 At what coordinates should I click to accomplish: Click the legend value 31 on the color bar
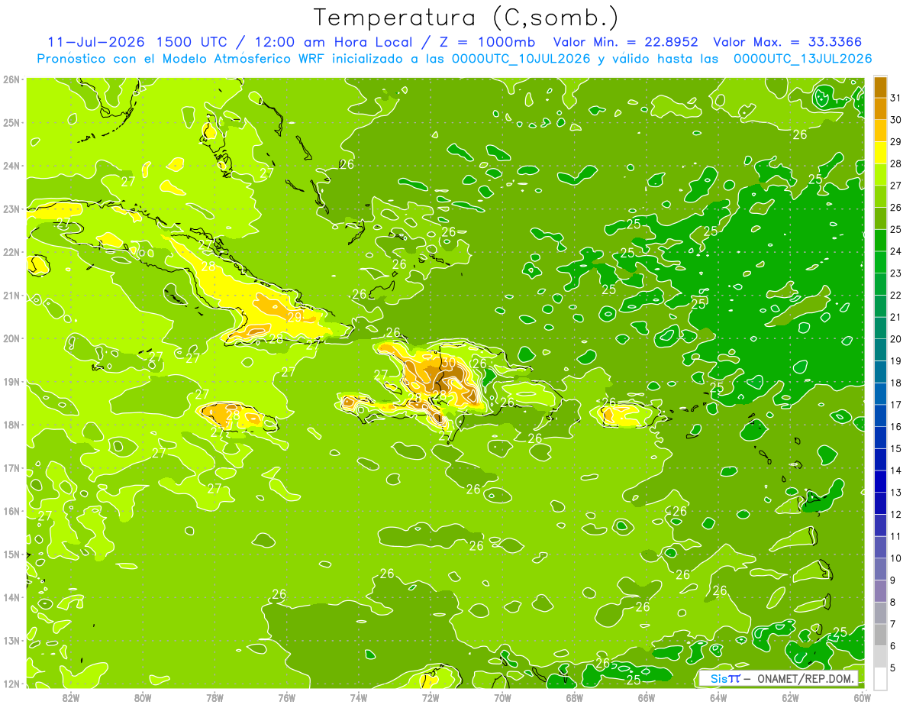click(x=896, y=98)
